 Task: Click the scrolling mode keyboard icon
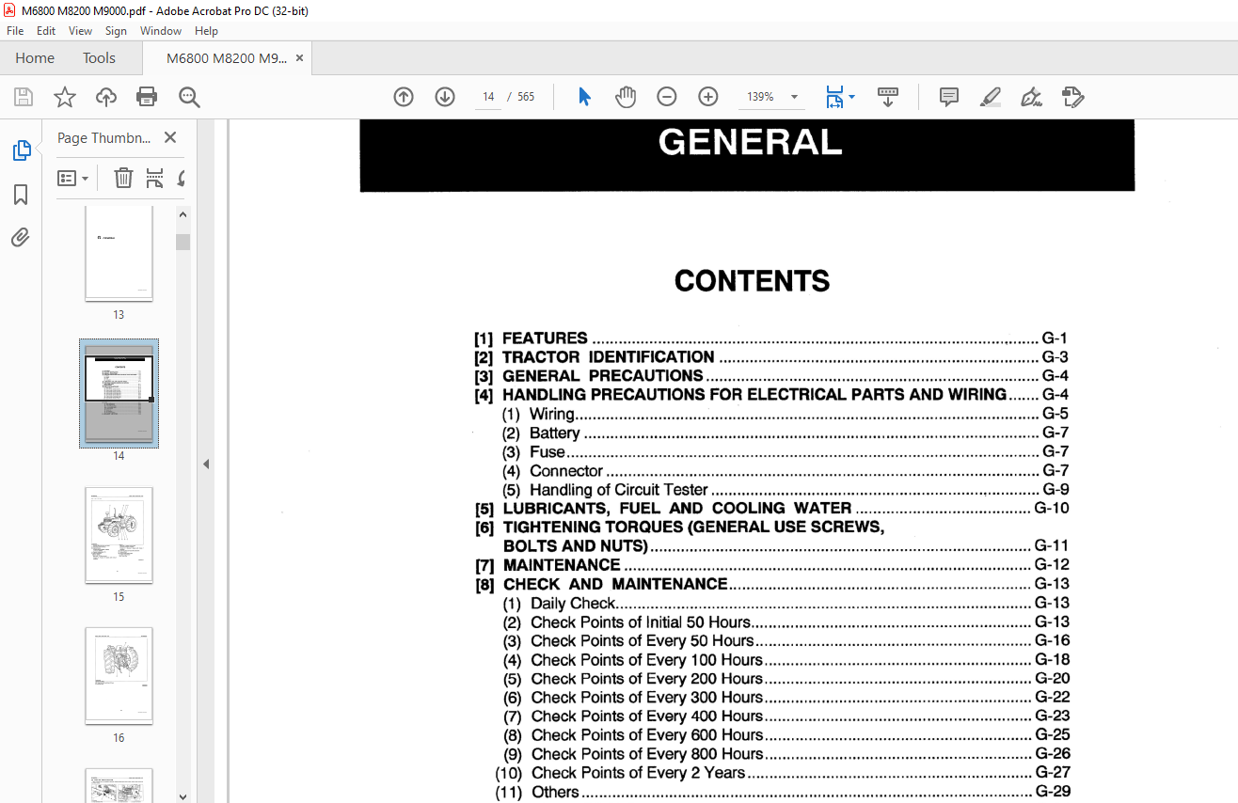click(888, 97)
